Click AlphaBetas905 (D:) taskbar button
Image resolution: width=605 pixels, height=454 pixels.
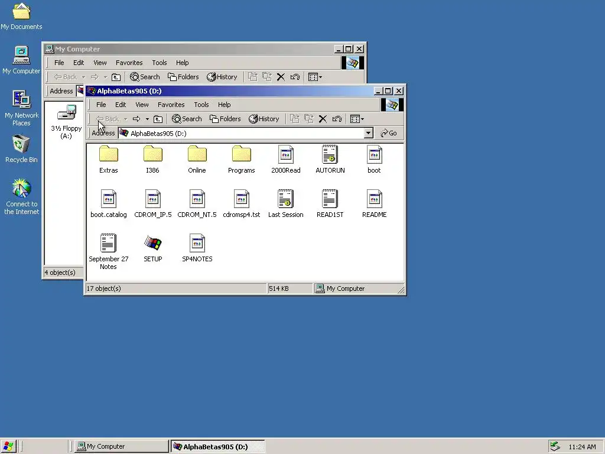pos(217,447)
